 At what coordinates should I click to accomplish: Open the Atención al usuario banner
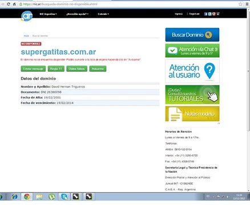tap(192, 71)
